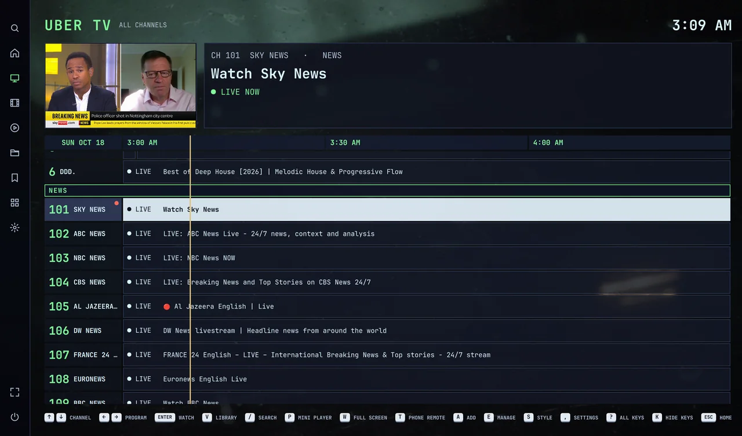
Task: Click the Enter Watch shortcut key
Action: click(174, 417)
